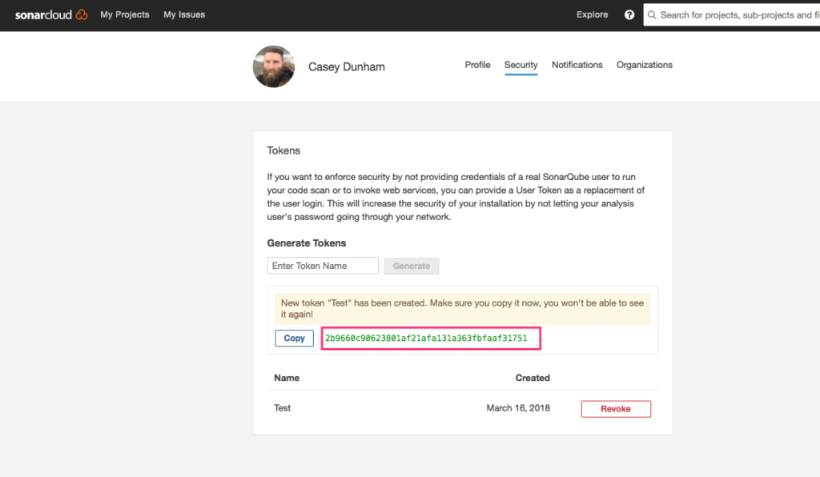The width and height of the screenshot is (820, 477).
Task: Click Casey Dunham's avatar photo
Action: tap(274, 66)
